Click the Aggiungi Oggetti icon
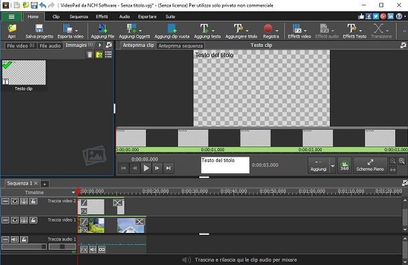Viewport: 408px width, 265px height. pyautogui.click(x=131, y=28)
